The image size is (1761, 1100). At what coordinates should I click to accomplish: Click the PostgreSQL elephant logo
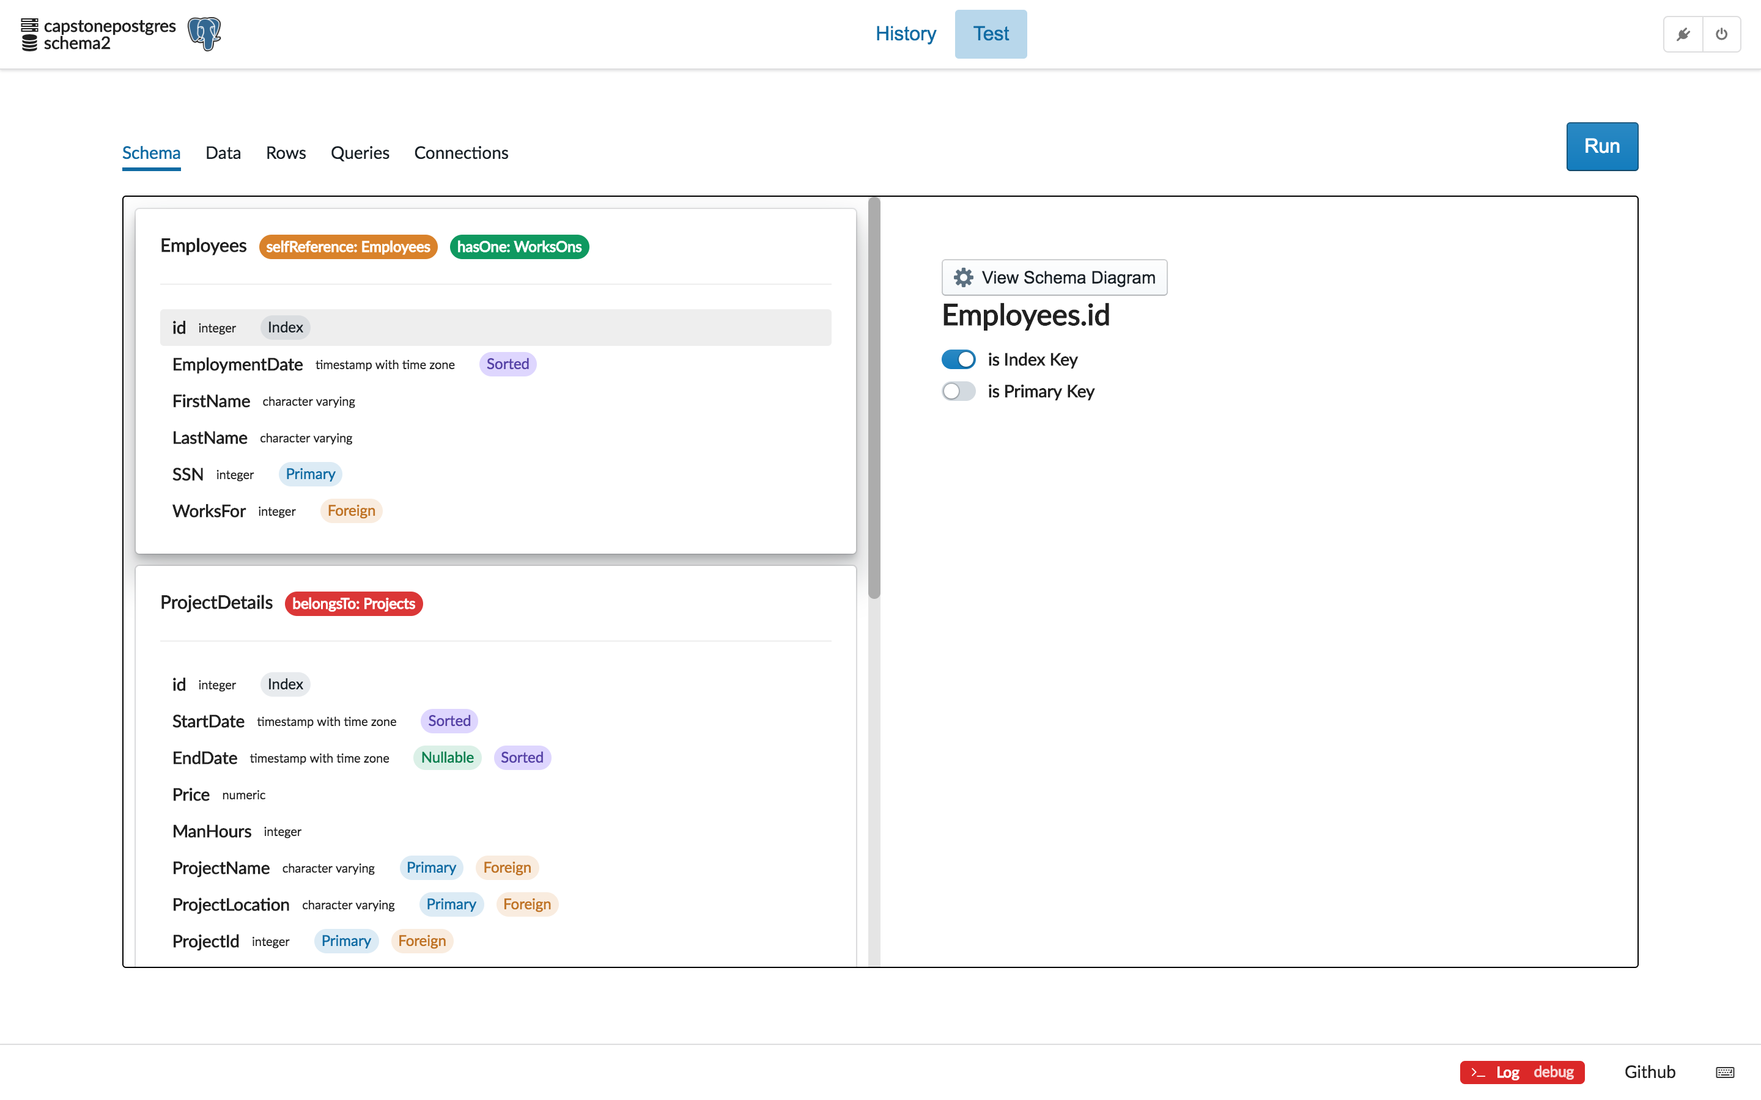coord(204,34)
